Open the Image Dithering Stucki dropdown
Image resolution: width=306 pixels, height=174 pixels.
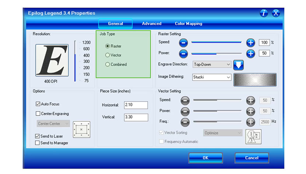click(x=212, y=77)
